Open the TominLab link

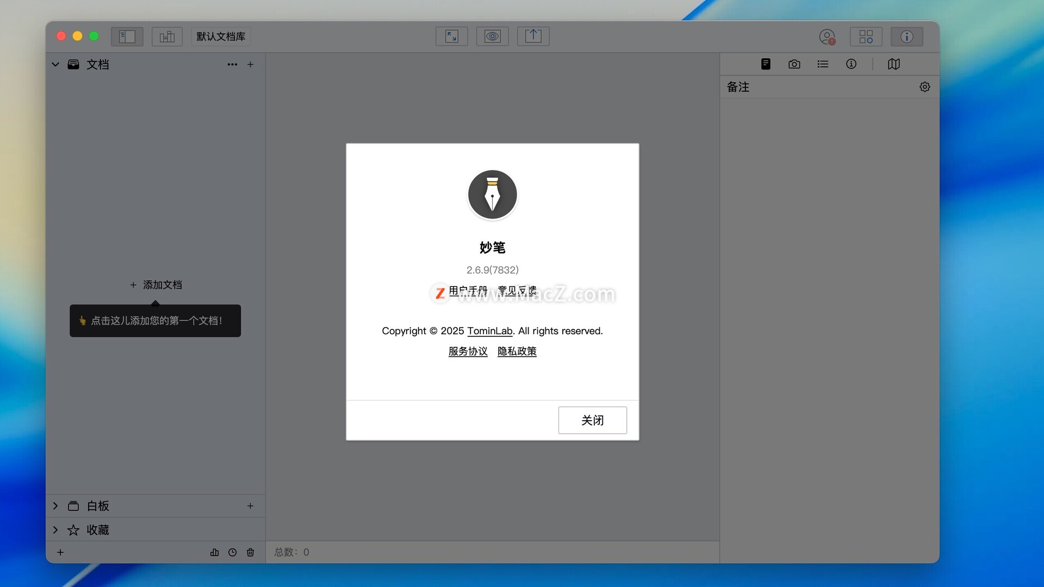(x=490, y=331)
